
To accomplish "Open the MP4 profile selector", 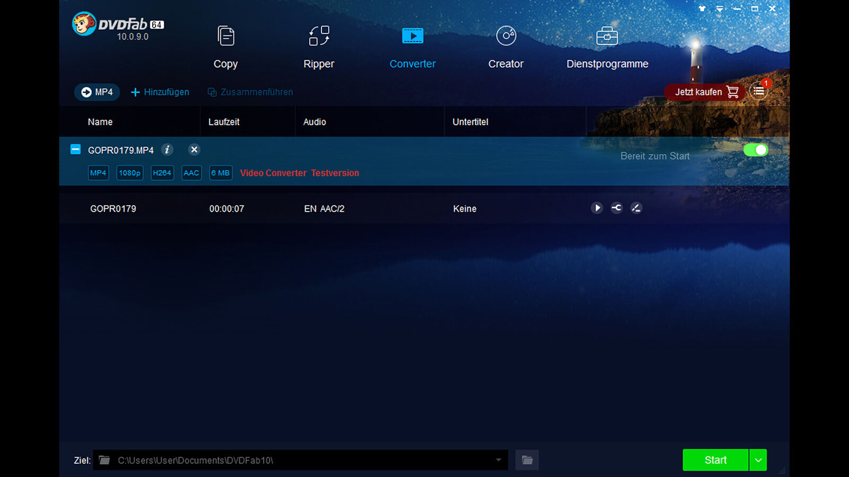I will point(97,92).
